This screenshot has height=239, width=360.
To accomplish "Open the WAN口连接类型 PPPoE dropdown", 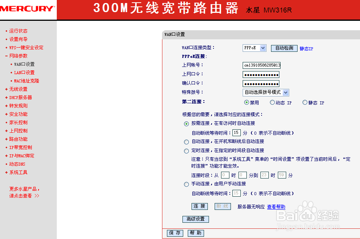I will click(254, 48).
